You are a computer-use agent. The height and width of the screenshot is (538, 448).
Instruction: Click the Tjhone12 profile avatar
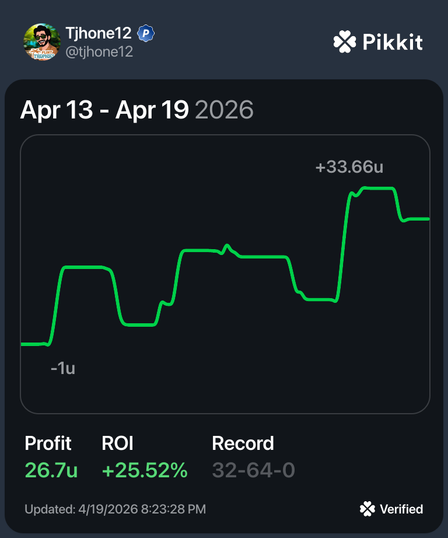point(41,41)
